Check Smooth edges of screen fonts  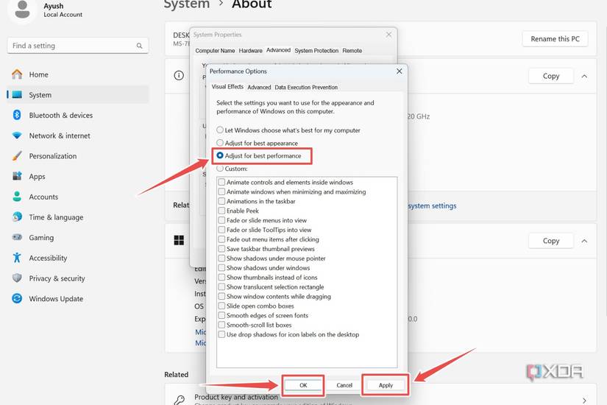221,315
